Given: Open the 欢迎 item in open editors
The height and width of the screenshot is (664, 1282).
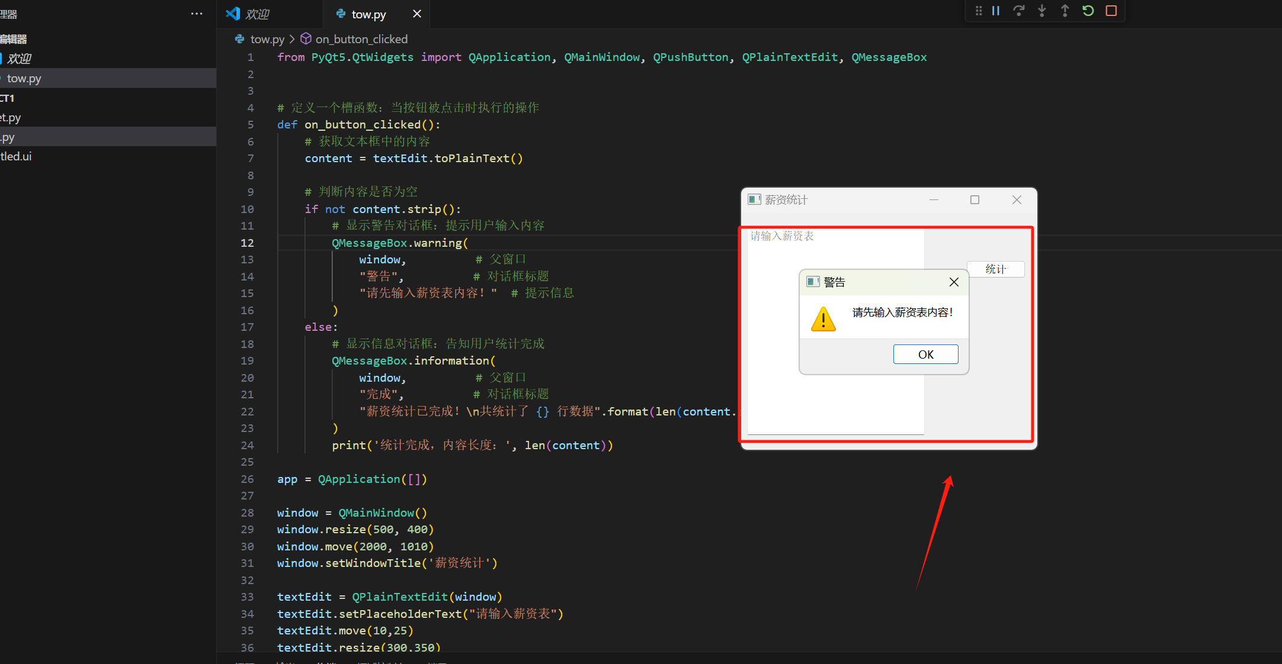Looking at the screenshot, I should [108, 59].
